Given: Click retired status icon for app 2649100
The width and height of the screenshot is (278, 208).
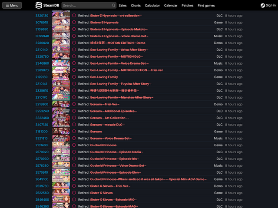Looking at the screenshot, I should pos(74,179).
